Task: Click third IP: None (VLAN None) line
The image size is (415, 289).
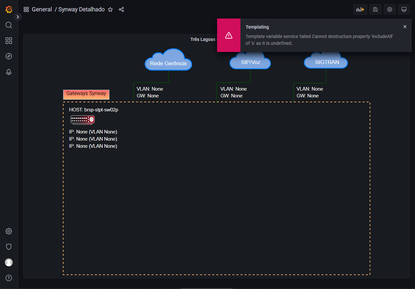Action: point(93,146)
